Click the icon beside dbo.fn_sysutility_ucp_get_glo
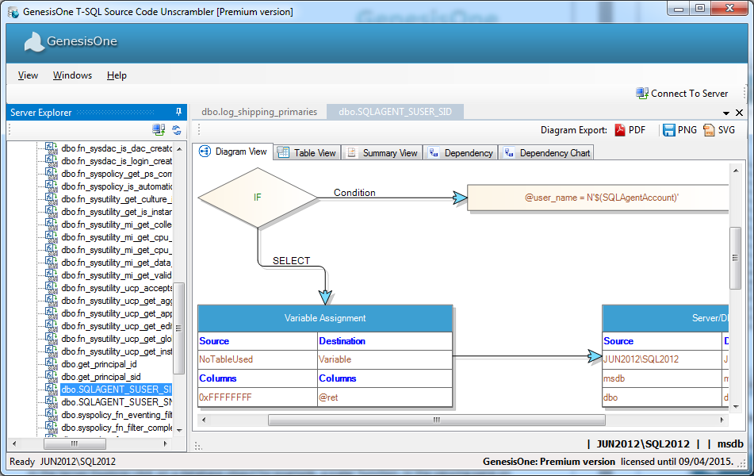 (51, 338)
